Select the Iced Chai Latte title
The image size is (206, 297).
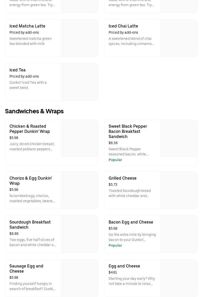click(123, 26)
